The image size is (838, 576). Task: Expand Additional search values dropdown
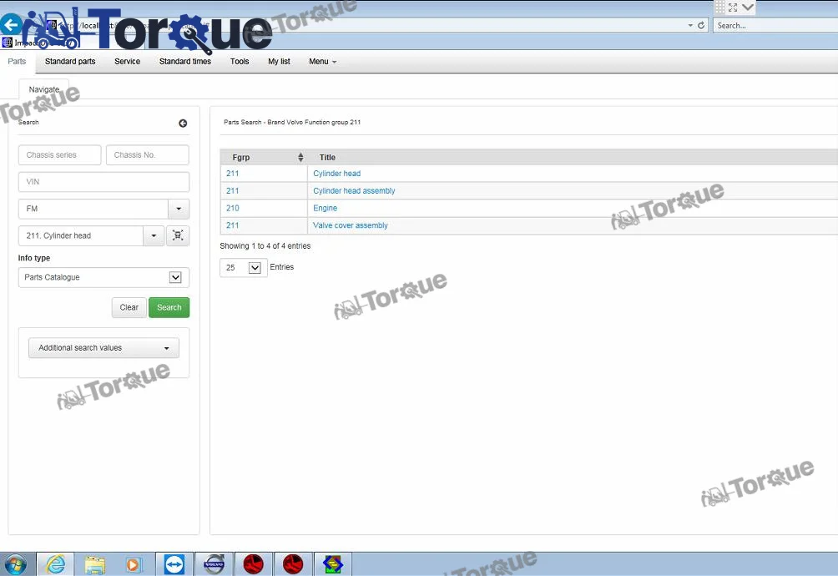tap(103, 348)
